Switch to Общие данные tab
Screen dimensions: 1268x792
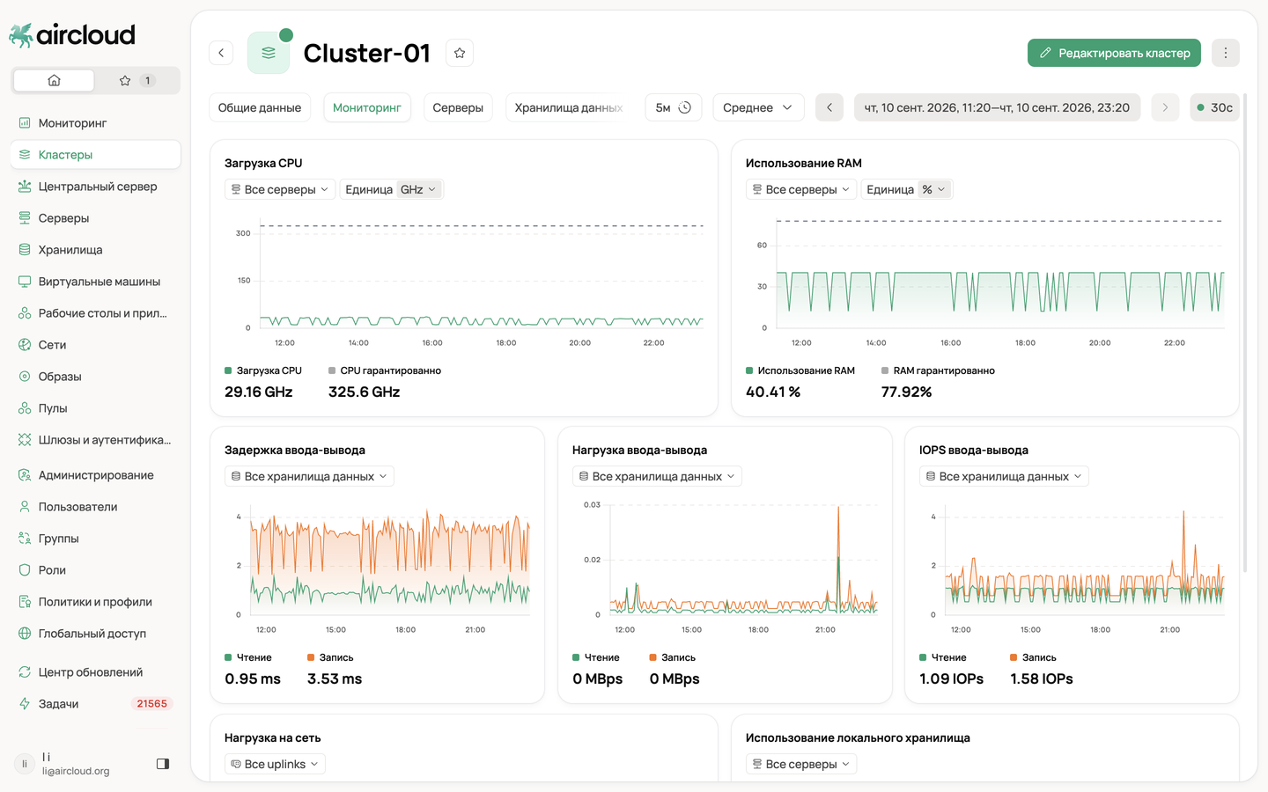260,107
